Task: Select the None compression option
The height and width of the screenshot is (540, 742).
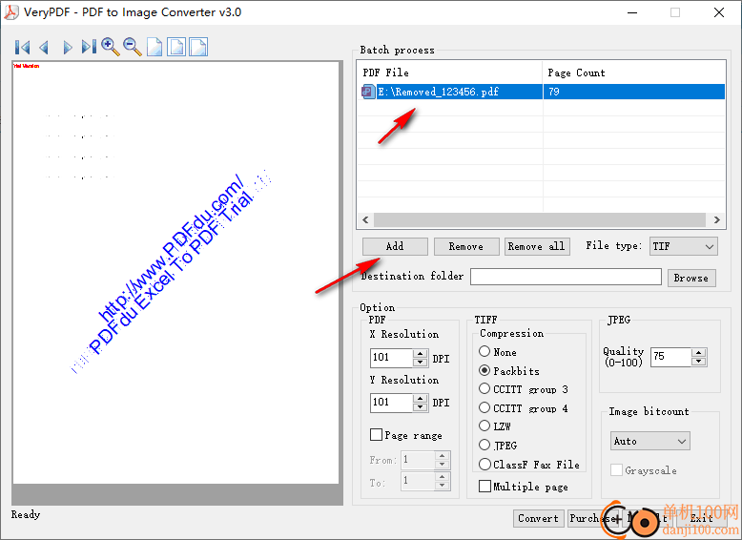Action: tap(484, 351)
